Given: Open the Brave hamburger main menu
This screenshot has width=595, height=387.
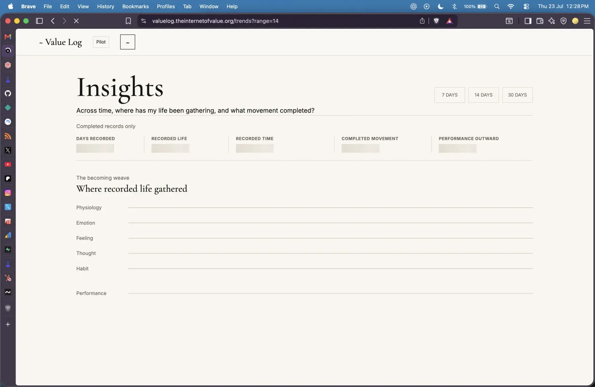Looking at the screenshot, I should coord(587,21).
